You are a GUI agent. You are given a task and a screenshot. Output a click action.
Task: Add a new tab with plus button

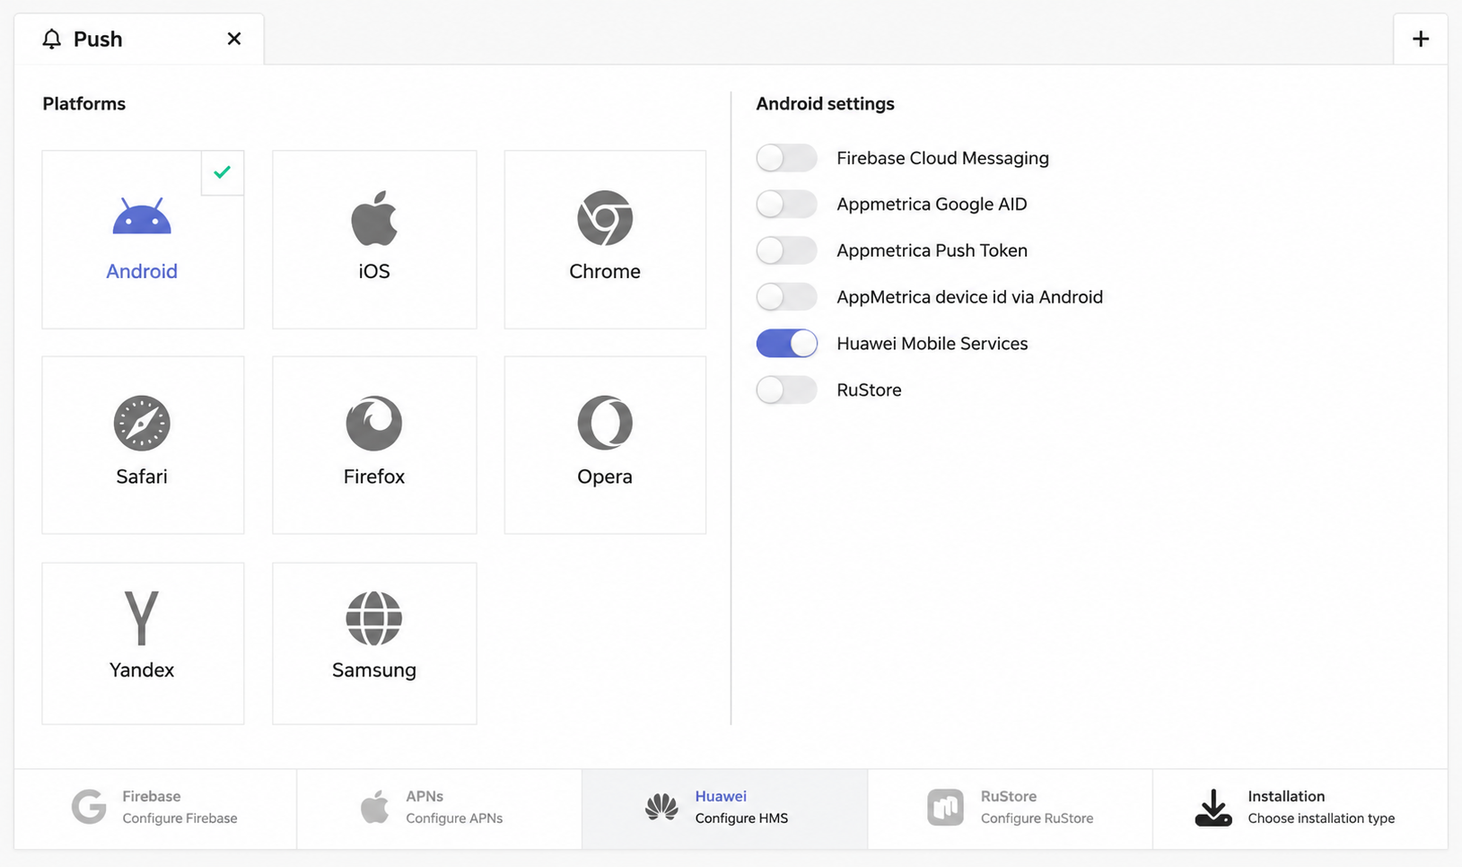pos(1421,39)
